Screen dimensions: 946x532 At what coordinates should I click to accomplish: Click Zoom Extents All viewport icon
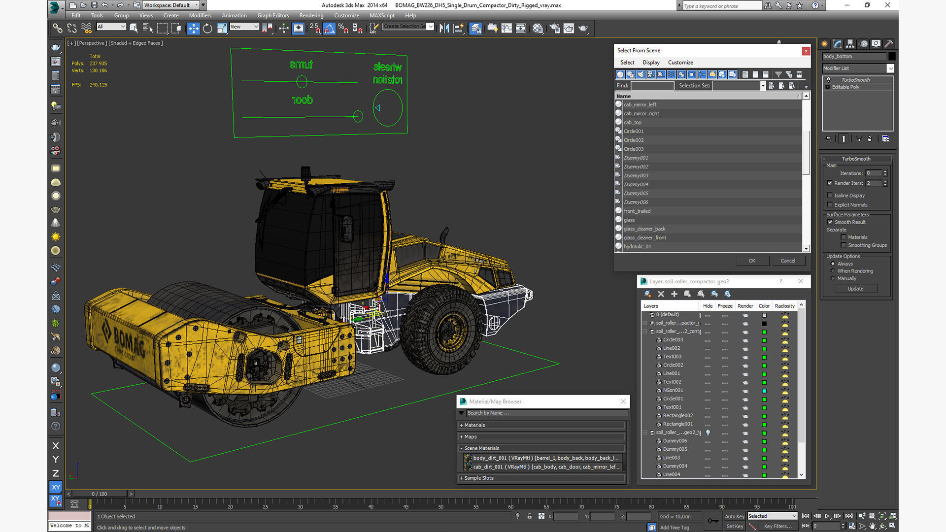click(893, 516)
